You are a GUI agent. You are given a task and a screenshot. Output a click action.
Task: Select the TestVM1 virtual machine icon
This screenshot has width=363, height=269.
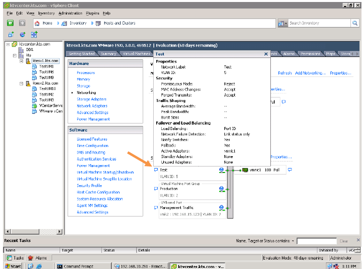(35, 66)
